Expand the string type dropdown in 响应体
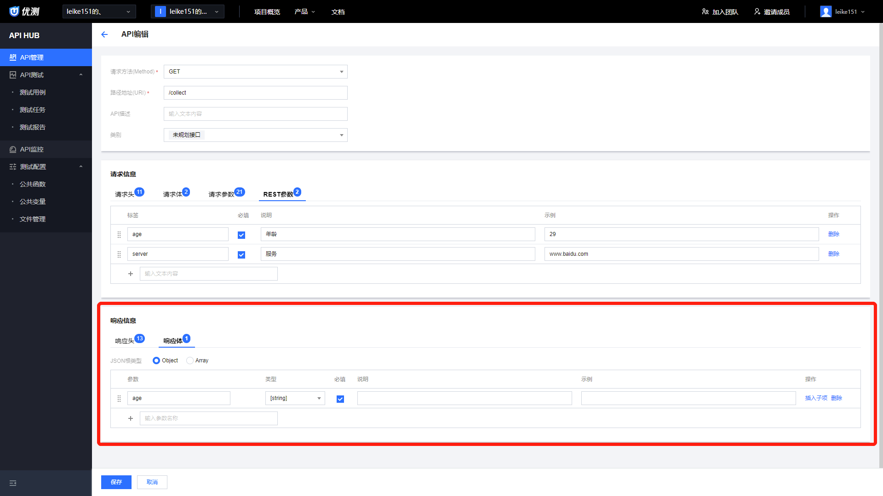The height and width of the screenshot is (496, 883). pos(320,399)
